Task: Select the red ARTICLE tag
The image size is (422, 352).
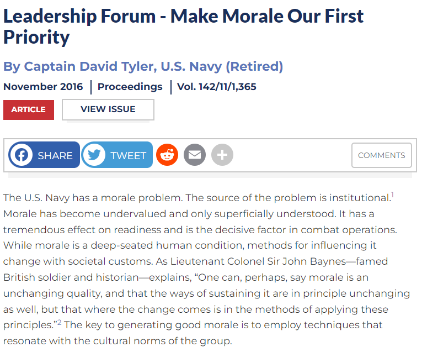Action: [29, 110]
